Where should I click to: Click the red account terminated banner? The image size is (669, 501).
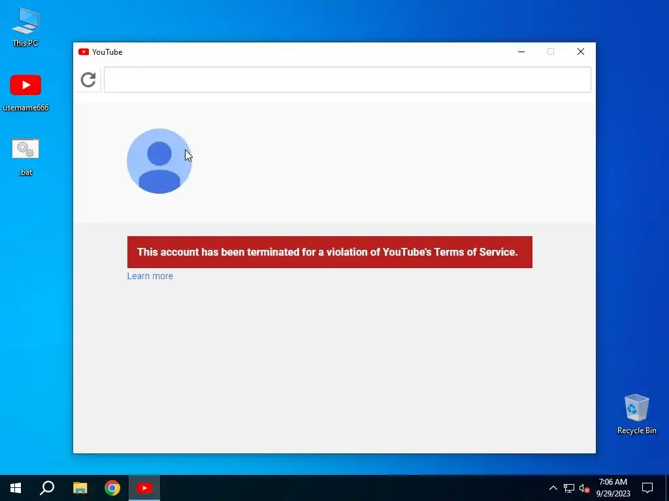[x=329, y=252]
